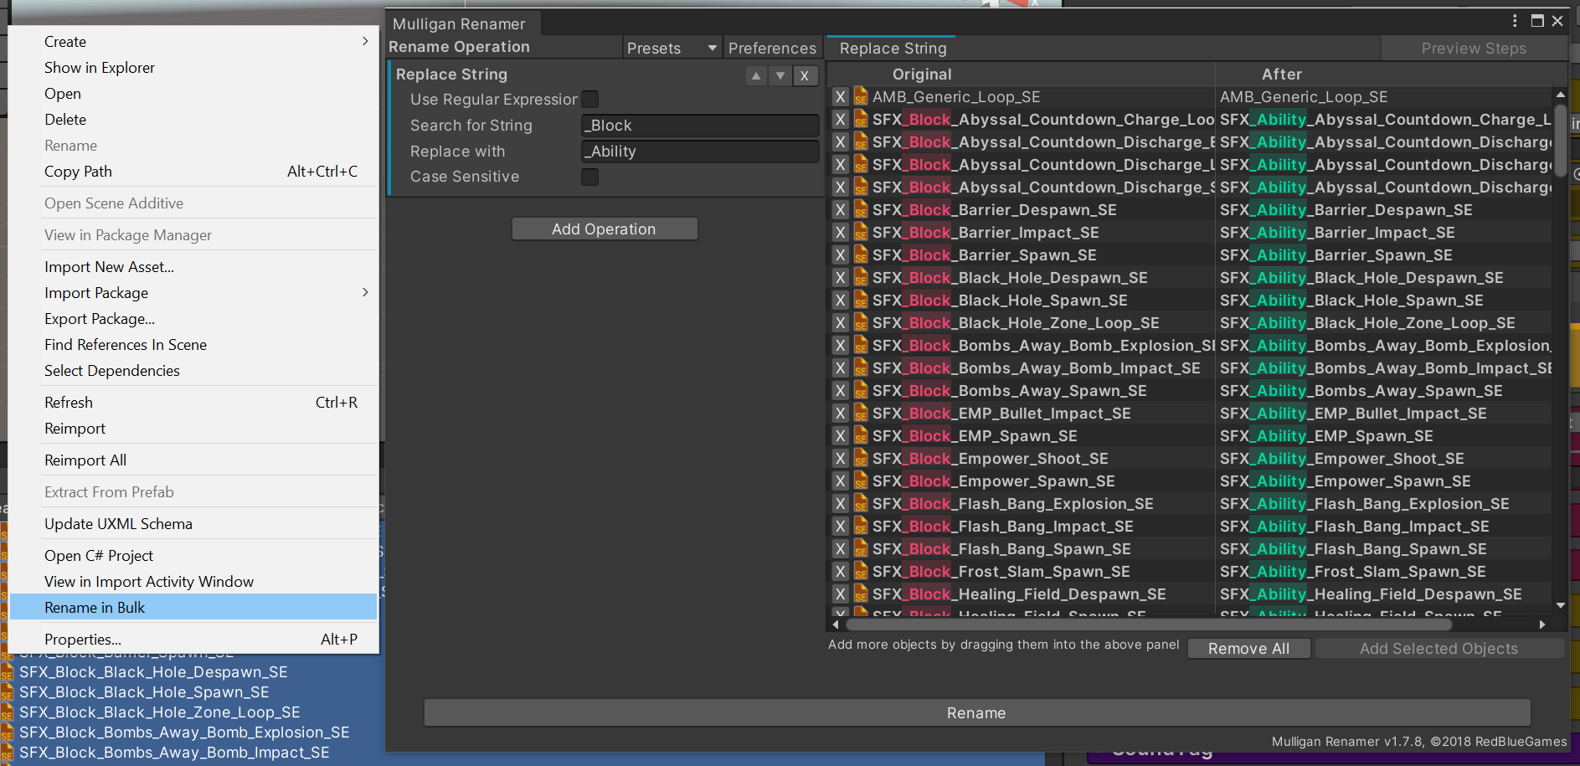Remove SFX_Block_Bombs_Away_Spawn_SE row via X
Image resolution: width=1580 pixels, height=766 pixels.
(840, 391)
